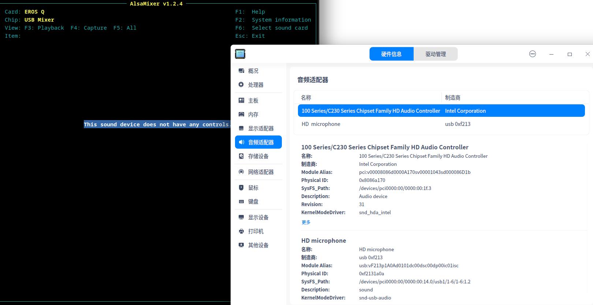
Task: Click the device manager app logo icon
Action: tap(240, 54)
